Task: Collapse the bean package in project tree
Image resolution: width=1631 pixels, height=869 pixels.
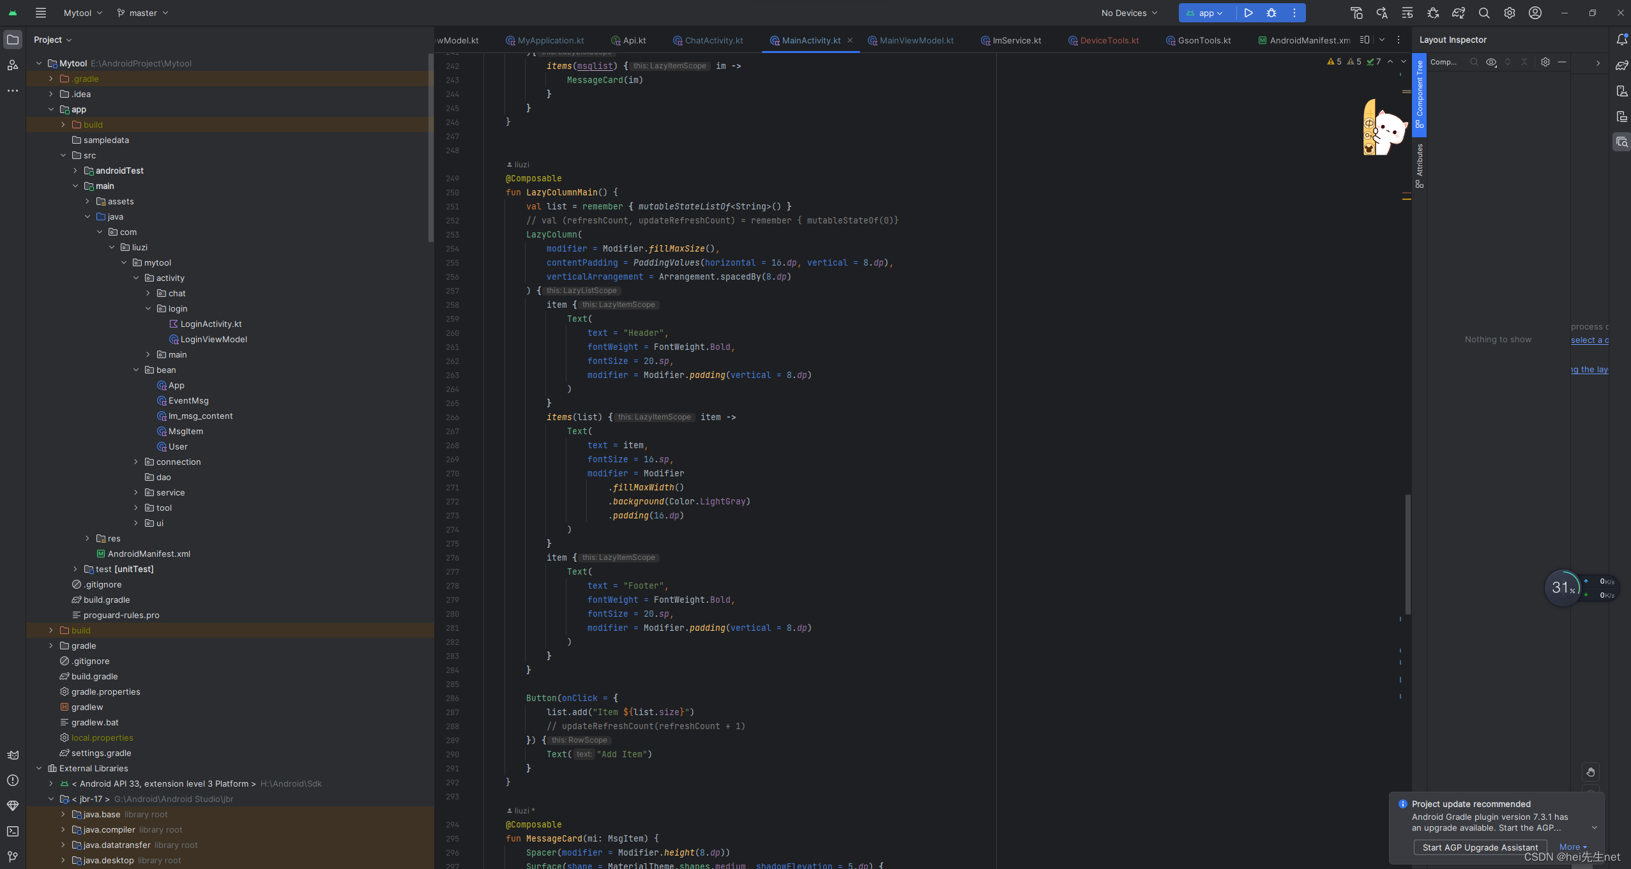Action: coord(135,370)
